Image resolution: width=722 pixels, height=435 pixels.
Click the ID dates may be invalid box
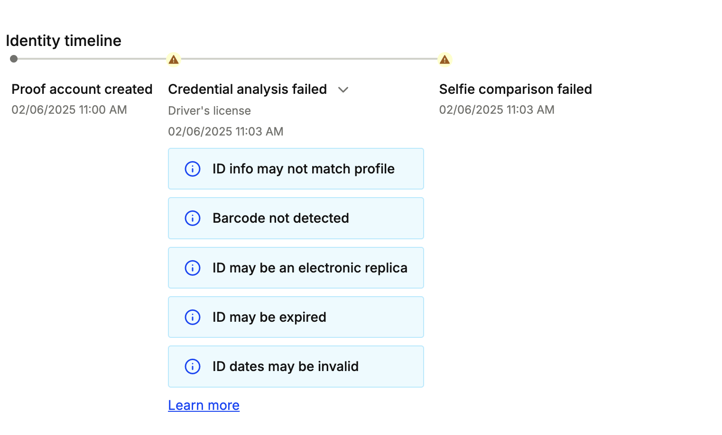coord(296,366)
